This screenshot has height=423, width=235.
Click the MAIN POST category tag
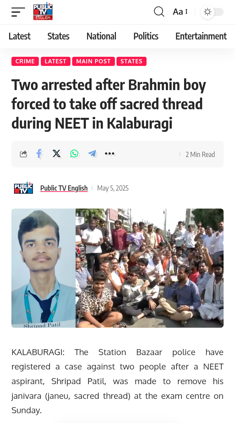tap(93, 61)
